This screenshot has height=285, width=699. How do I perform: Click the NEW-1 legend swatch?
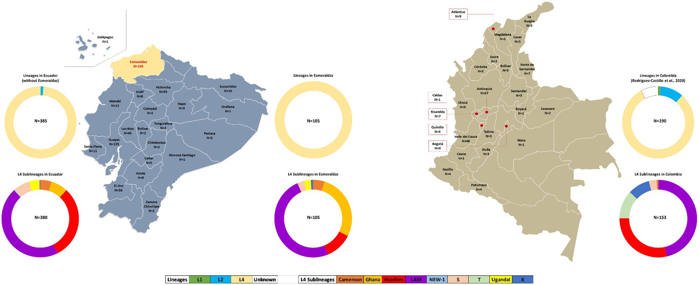coord(437,279)
